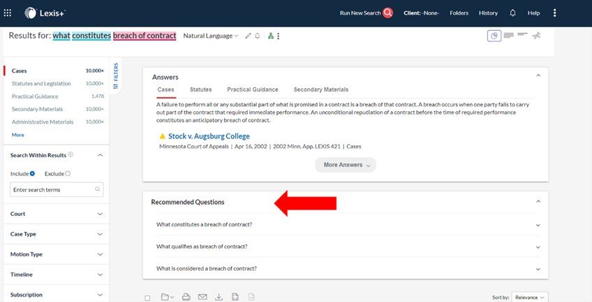
Task: Open the Sort by Relevance dropdown
Action: click(x=529, y=298)
